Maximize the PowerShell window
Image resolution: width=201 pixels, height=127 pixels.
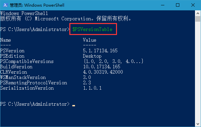click(178, 5)
